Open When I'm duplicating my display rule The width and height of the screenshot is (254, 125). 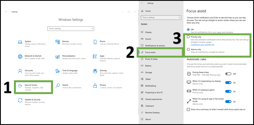pyautogui.click(x=206, y=82)
